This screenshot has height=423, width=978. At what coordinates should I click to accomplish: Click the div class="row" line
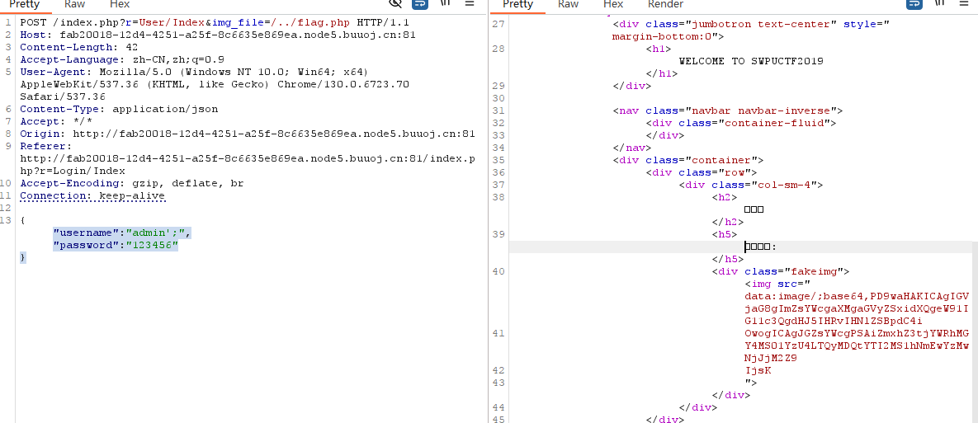tap(701, 172)
